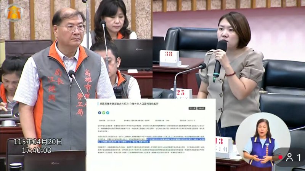Click the viewer count person icon

tap(289, 157)
